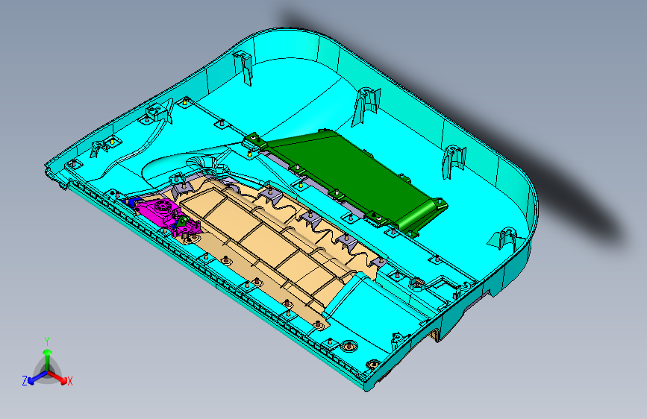Select the magenta mechanism component in the model
Viewport: 647px width, 419px height.
[x=167, y=215]
